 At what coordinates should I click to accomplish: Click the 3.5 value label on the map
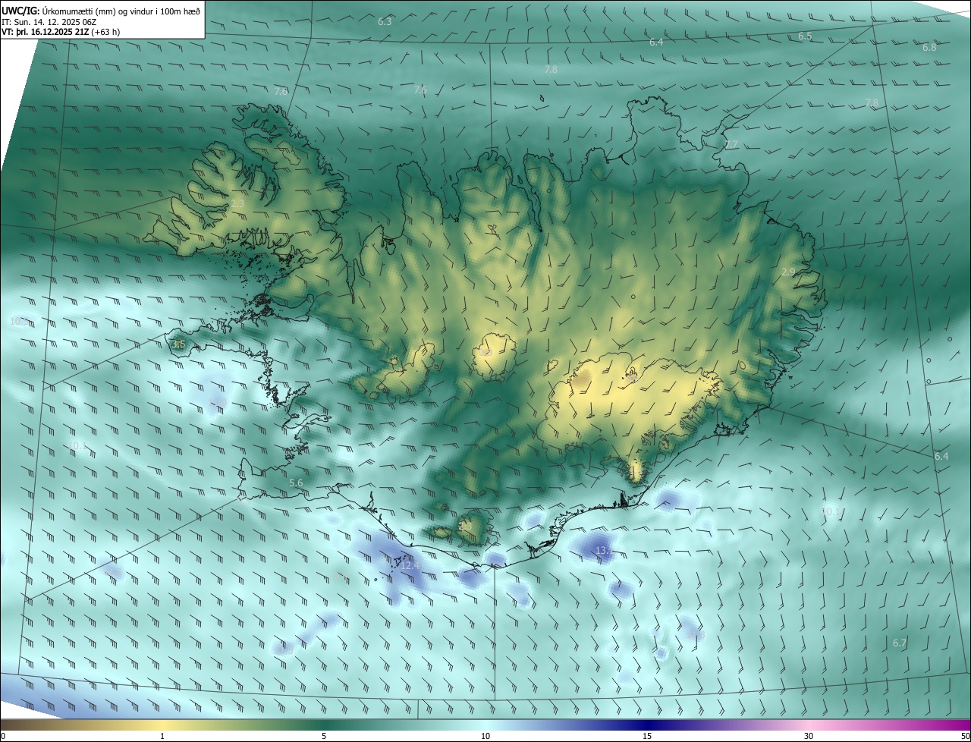[178, 344]
